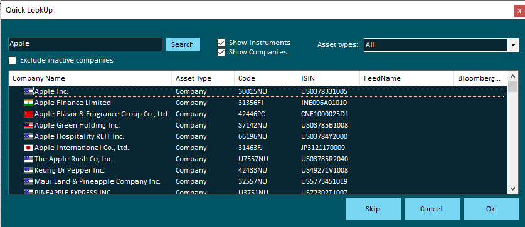
Task: Click the flag icon beside The Apple Rush Co
Action: click(x=28, y=159)
